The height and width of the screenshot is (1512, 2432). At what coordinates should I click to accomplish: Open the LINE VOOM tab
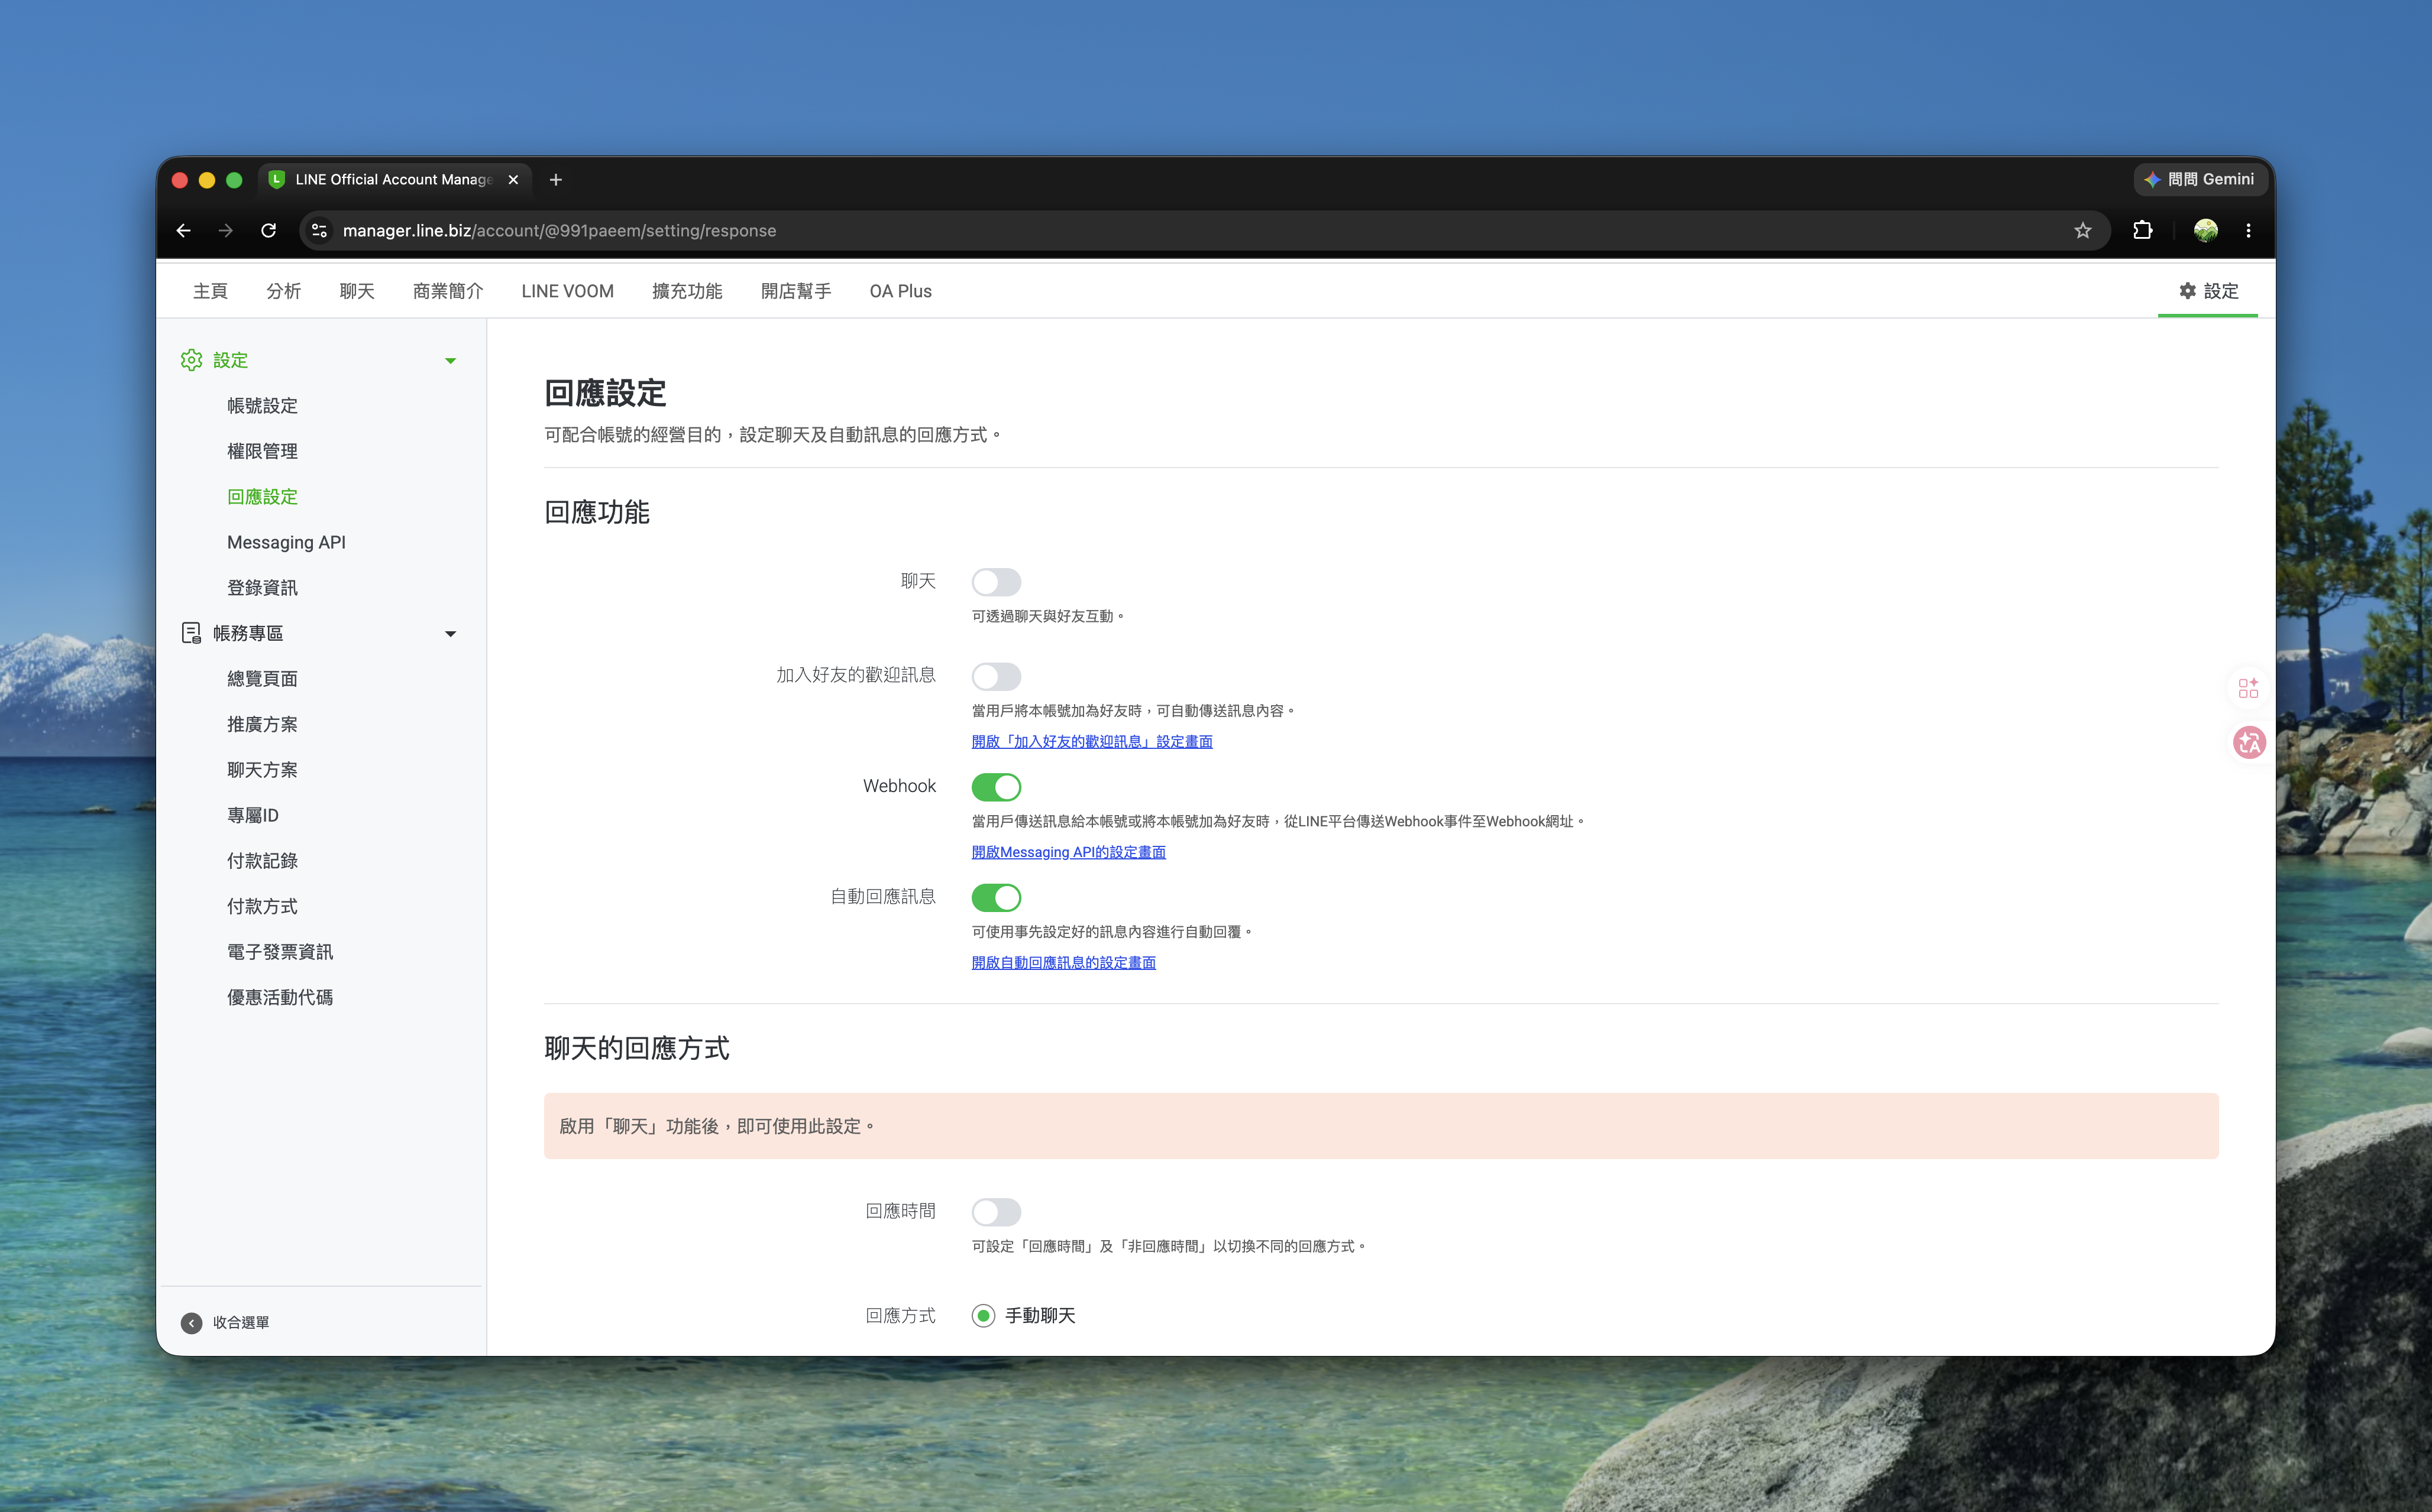click(567, 291)
